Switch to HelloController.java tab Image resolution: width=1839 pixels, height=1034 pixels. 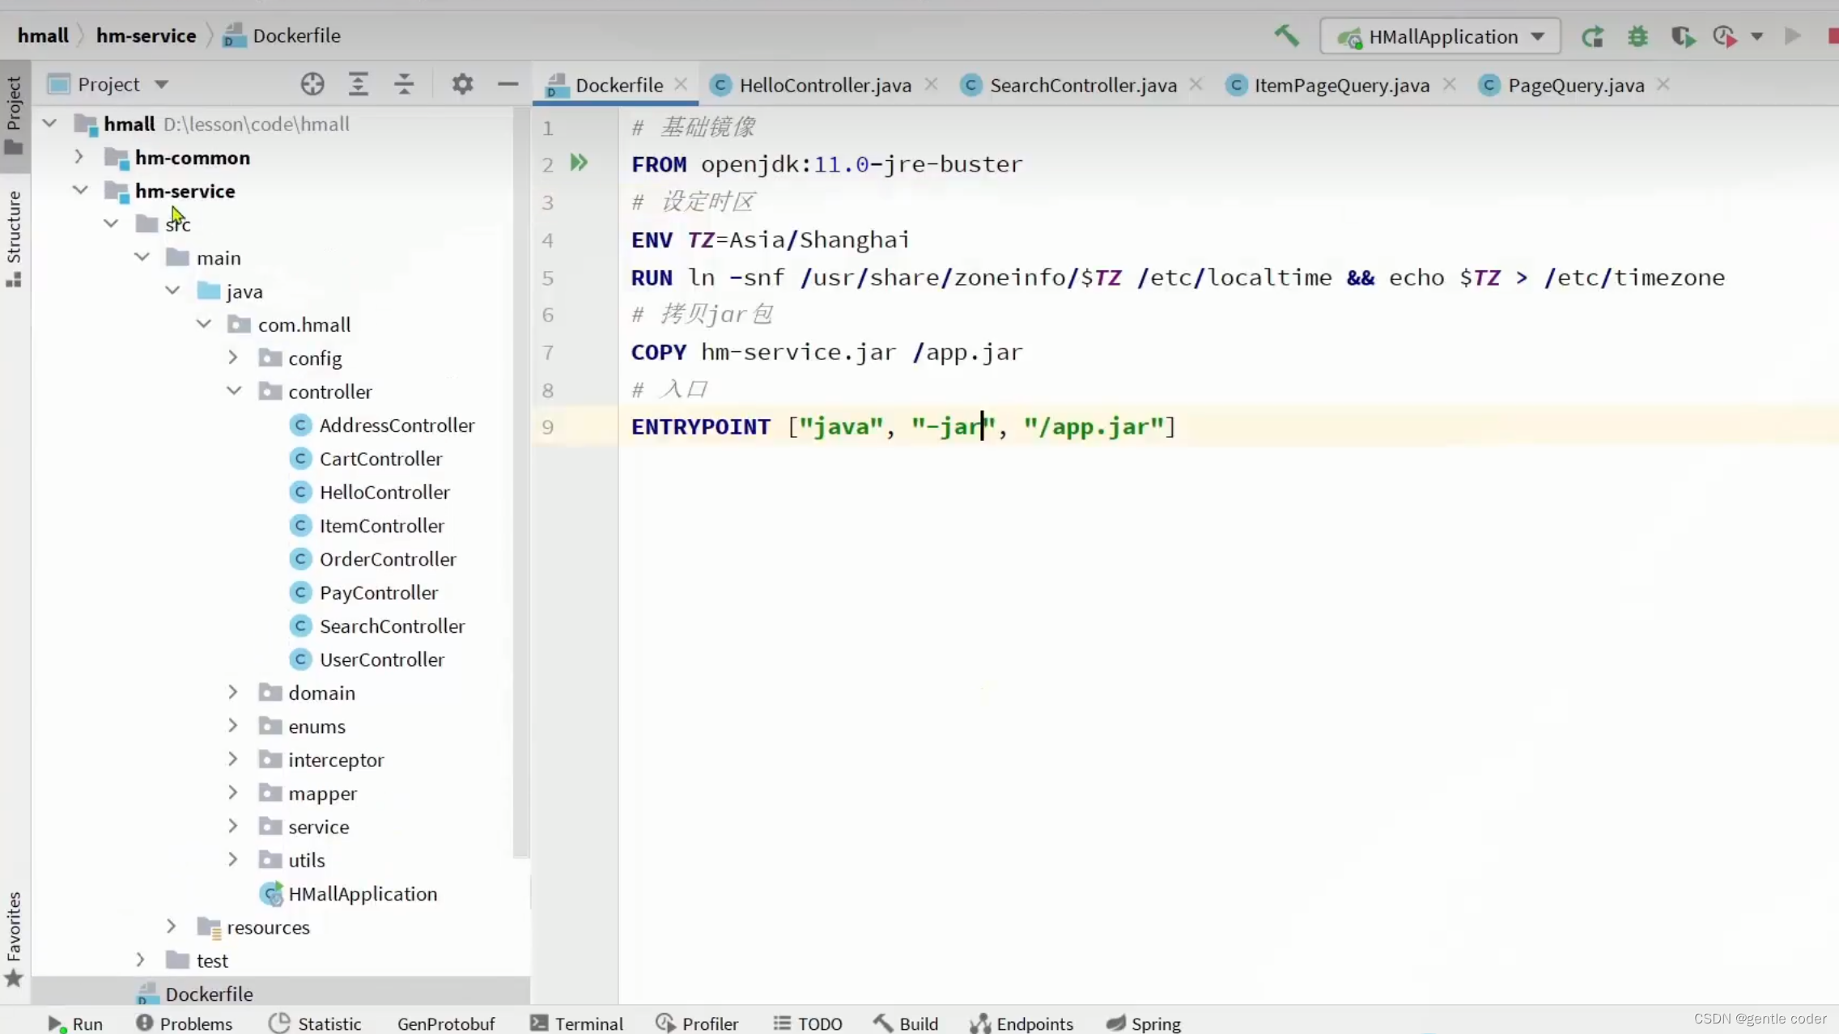pyautogui.click(x=825, y=85)
